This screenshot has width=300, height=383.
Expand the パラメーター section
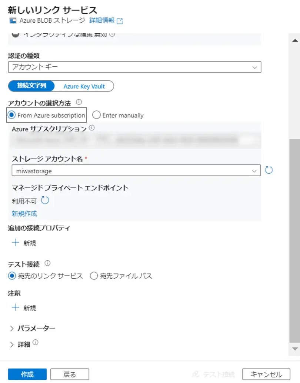pyautogui.click(x=32, y=328)
